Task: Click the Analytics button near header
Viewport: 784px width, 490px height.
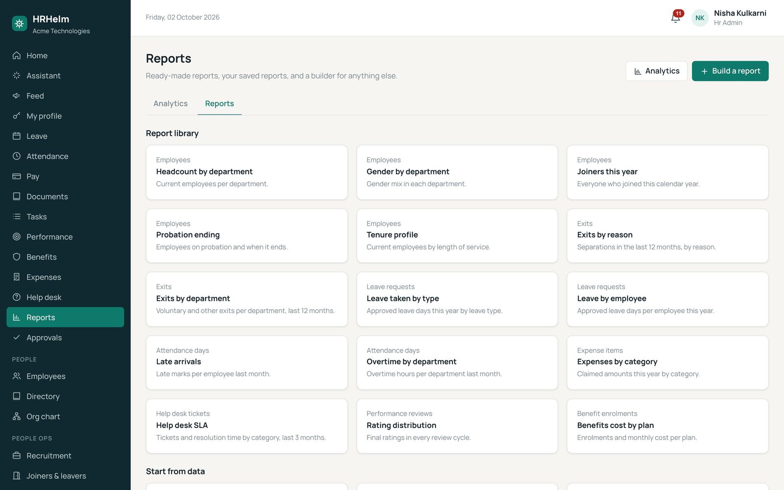Action: [x=657, y=71]
